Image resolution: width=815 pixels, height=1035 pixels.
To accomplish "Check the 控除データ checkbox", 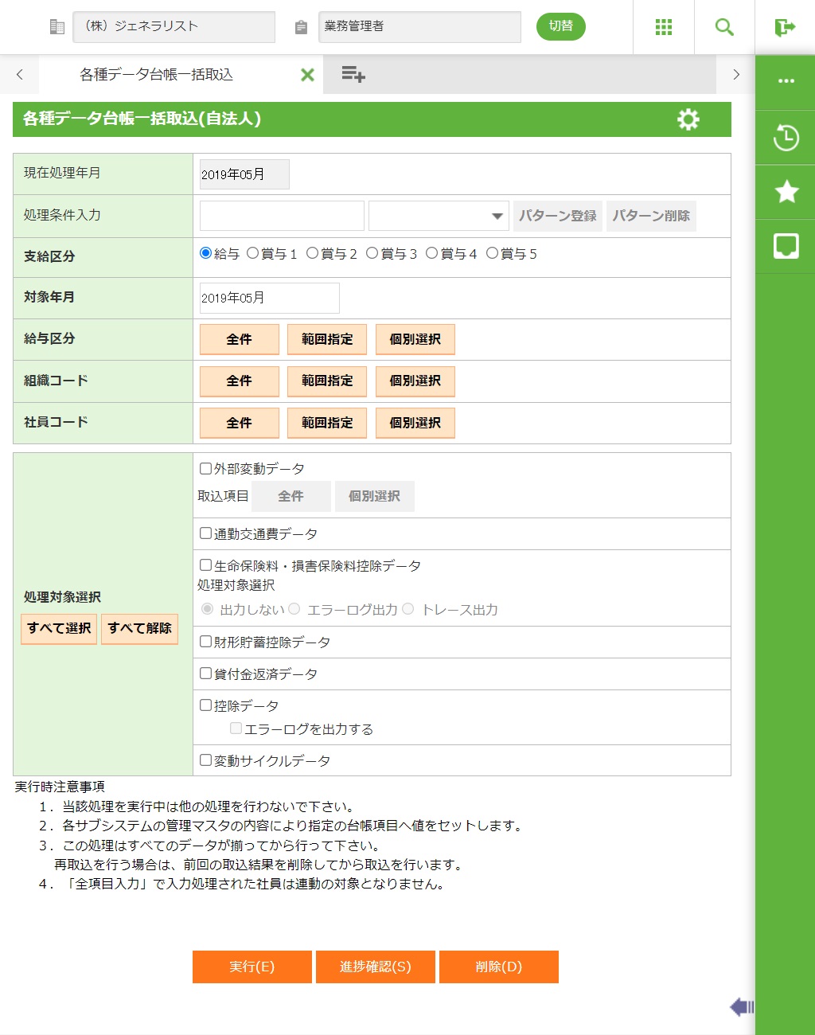I will pyautogui.click(x=206, y=705).
